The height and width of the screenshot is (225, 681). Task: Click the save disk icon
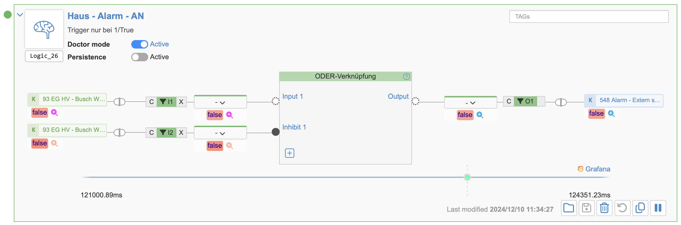point(586,208)
